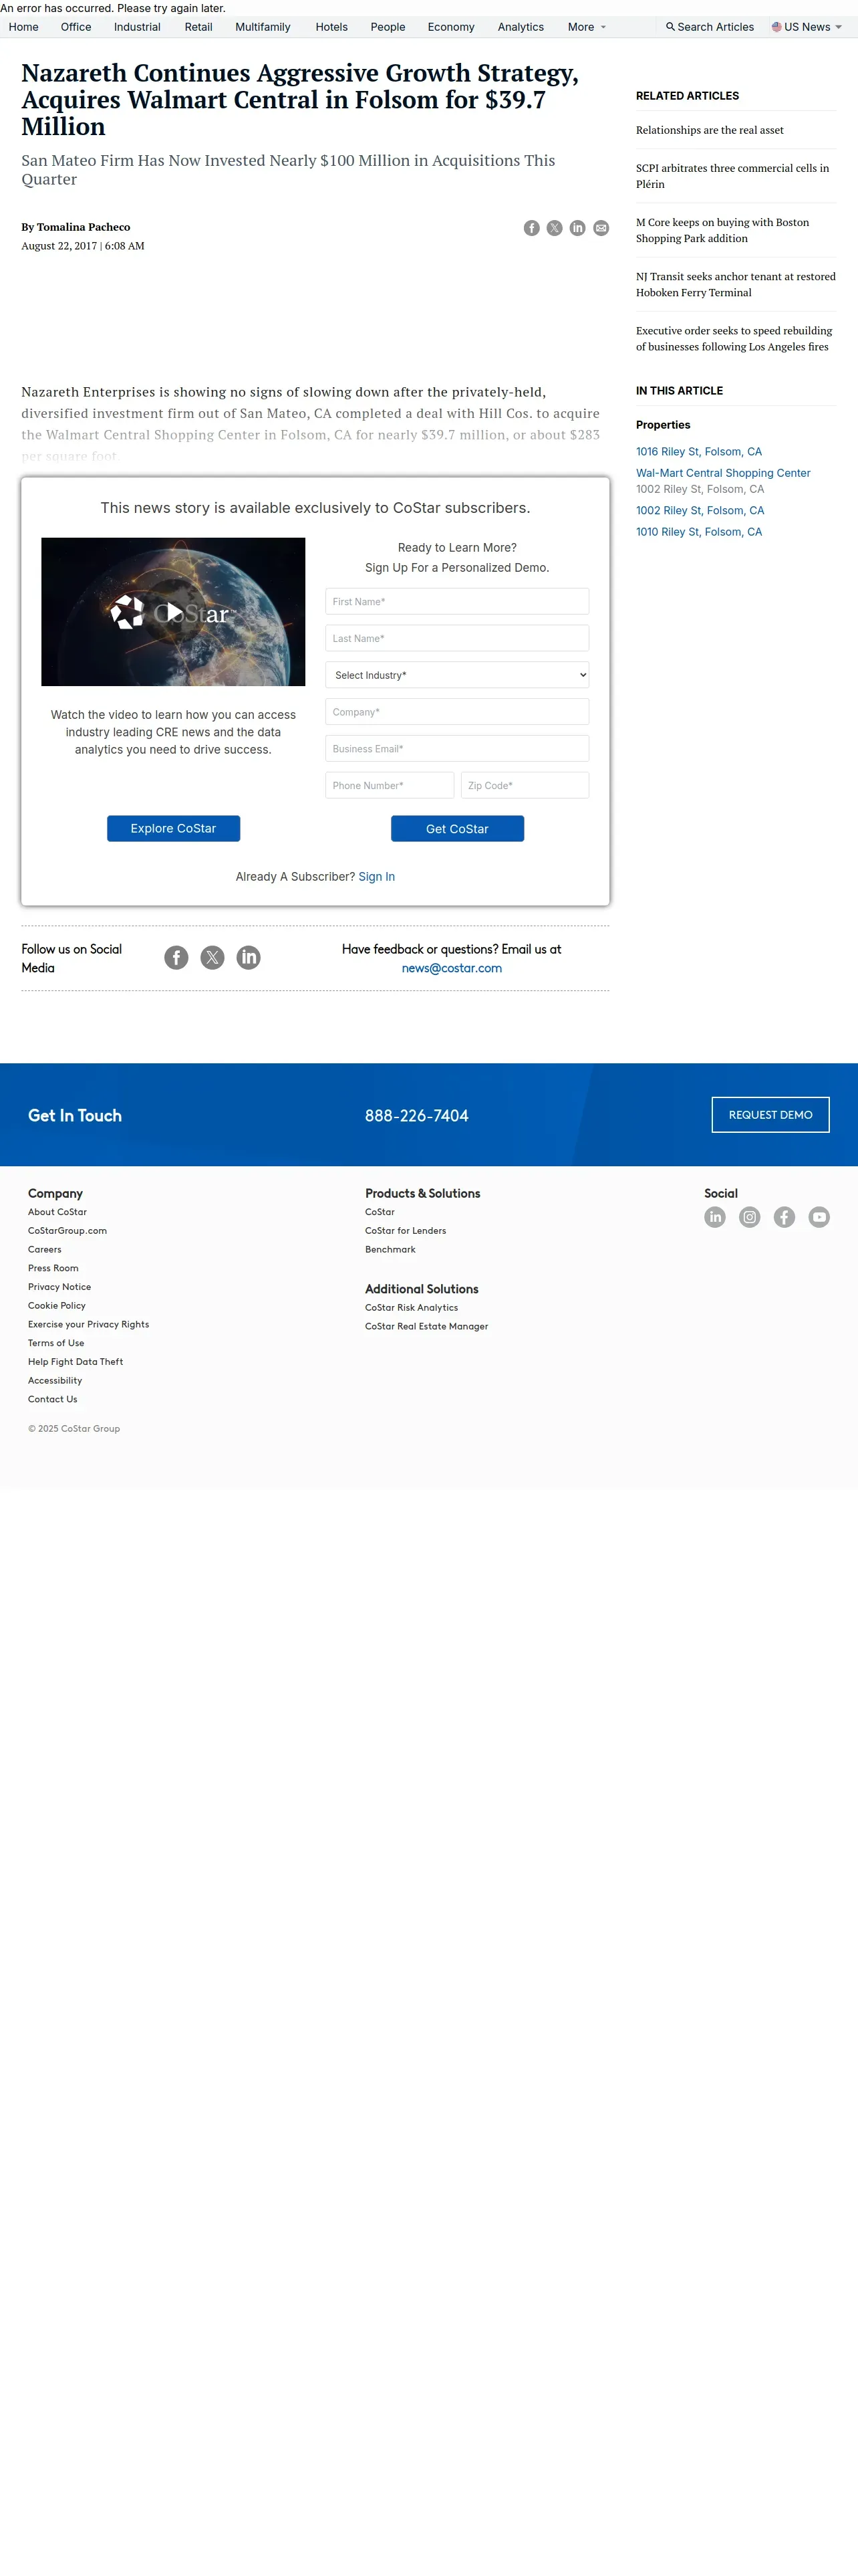Open M Core Boston Shopping Park article
This screenshot has height=2576, width=858.
[723, 230]
